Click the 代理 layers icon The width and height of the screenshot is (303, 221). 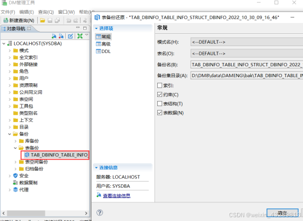(x=15, y=190)
